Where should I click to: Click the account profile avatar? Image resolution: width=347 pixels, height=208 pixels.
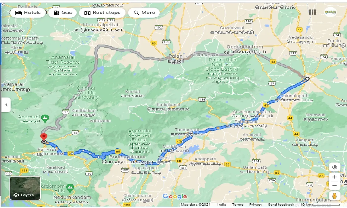tap(330, 12)
